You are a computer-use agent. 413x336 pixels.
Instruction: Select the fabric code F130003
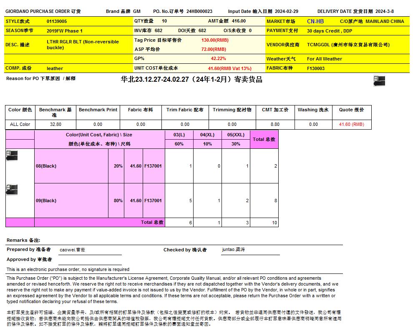click(x=315, y=68)
